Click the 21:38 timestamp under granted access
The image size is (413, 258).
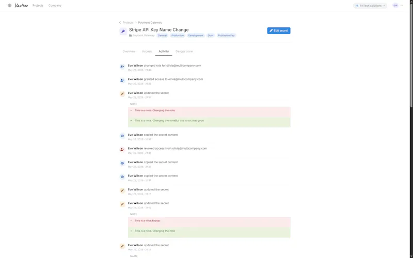(139, 84)
